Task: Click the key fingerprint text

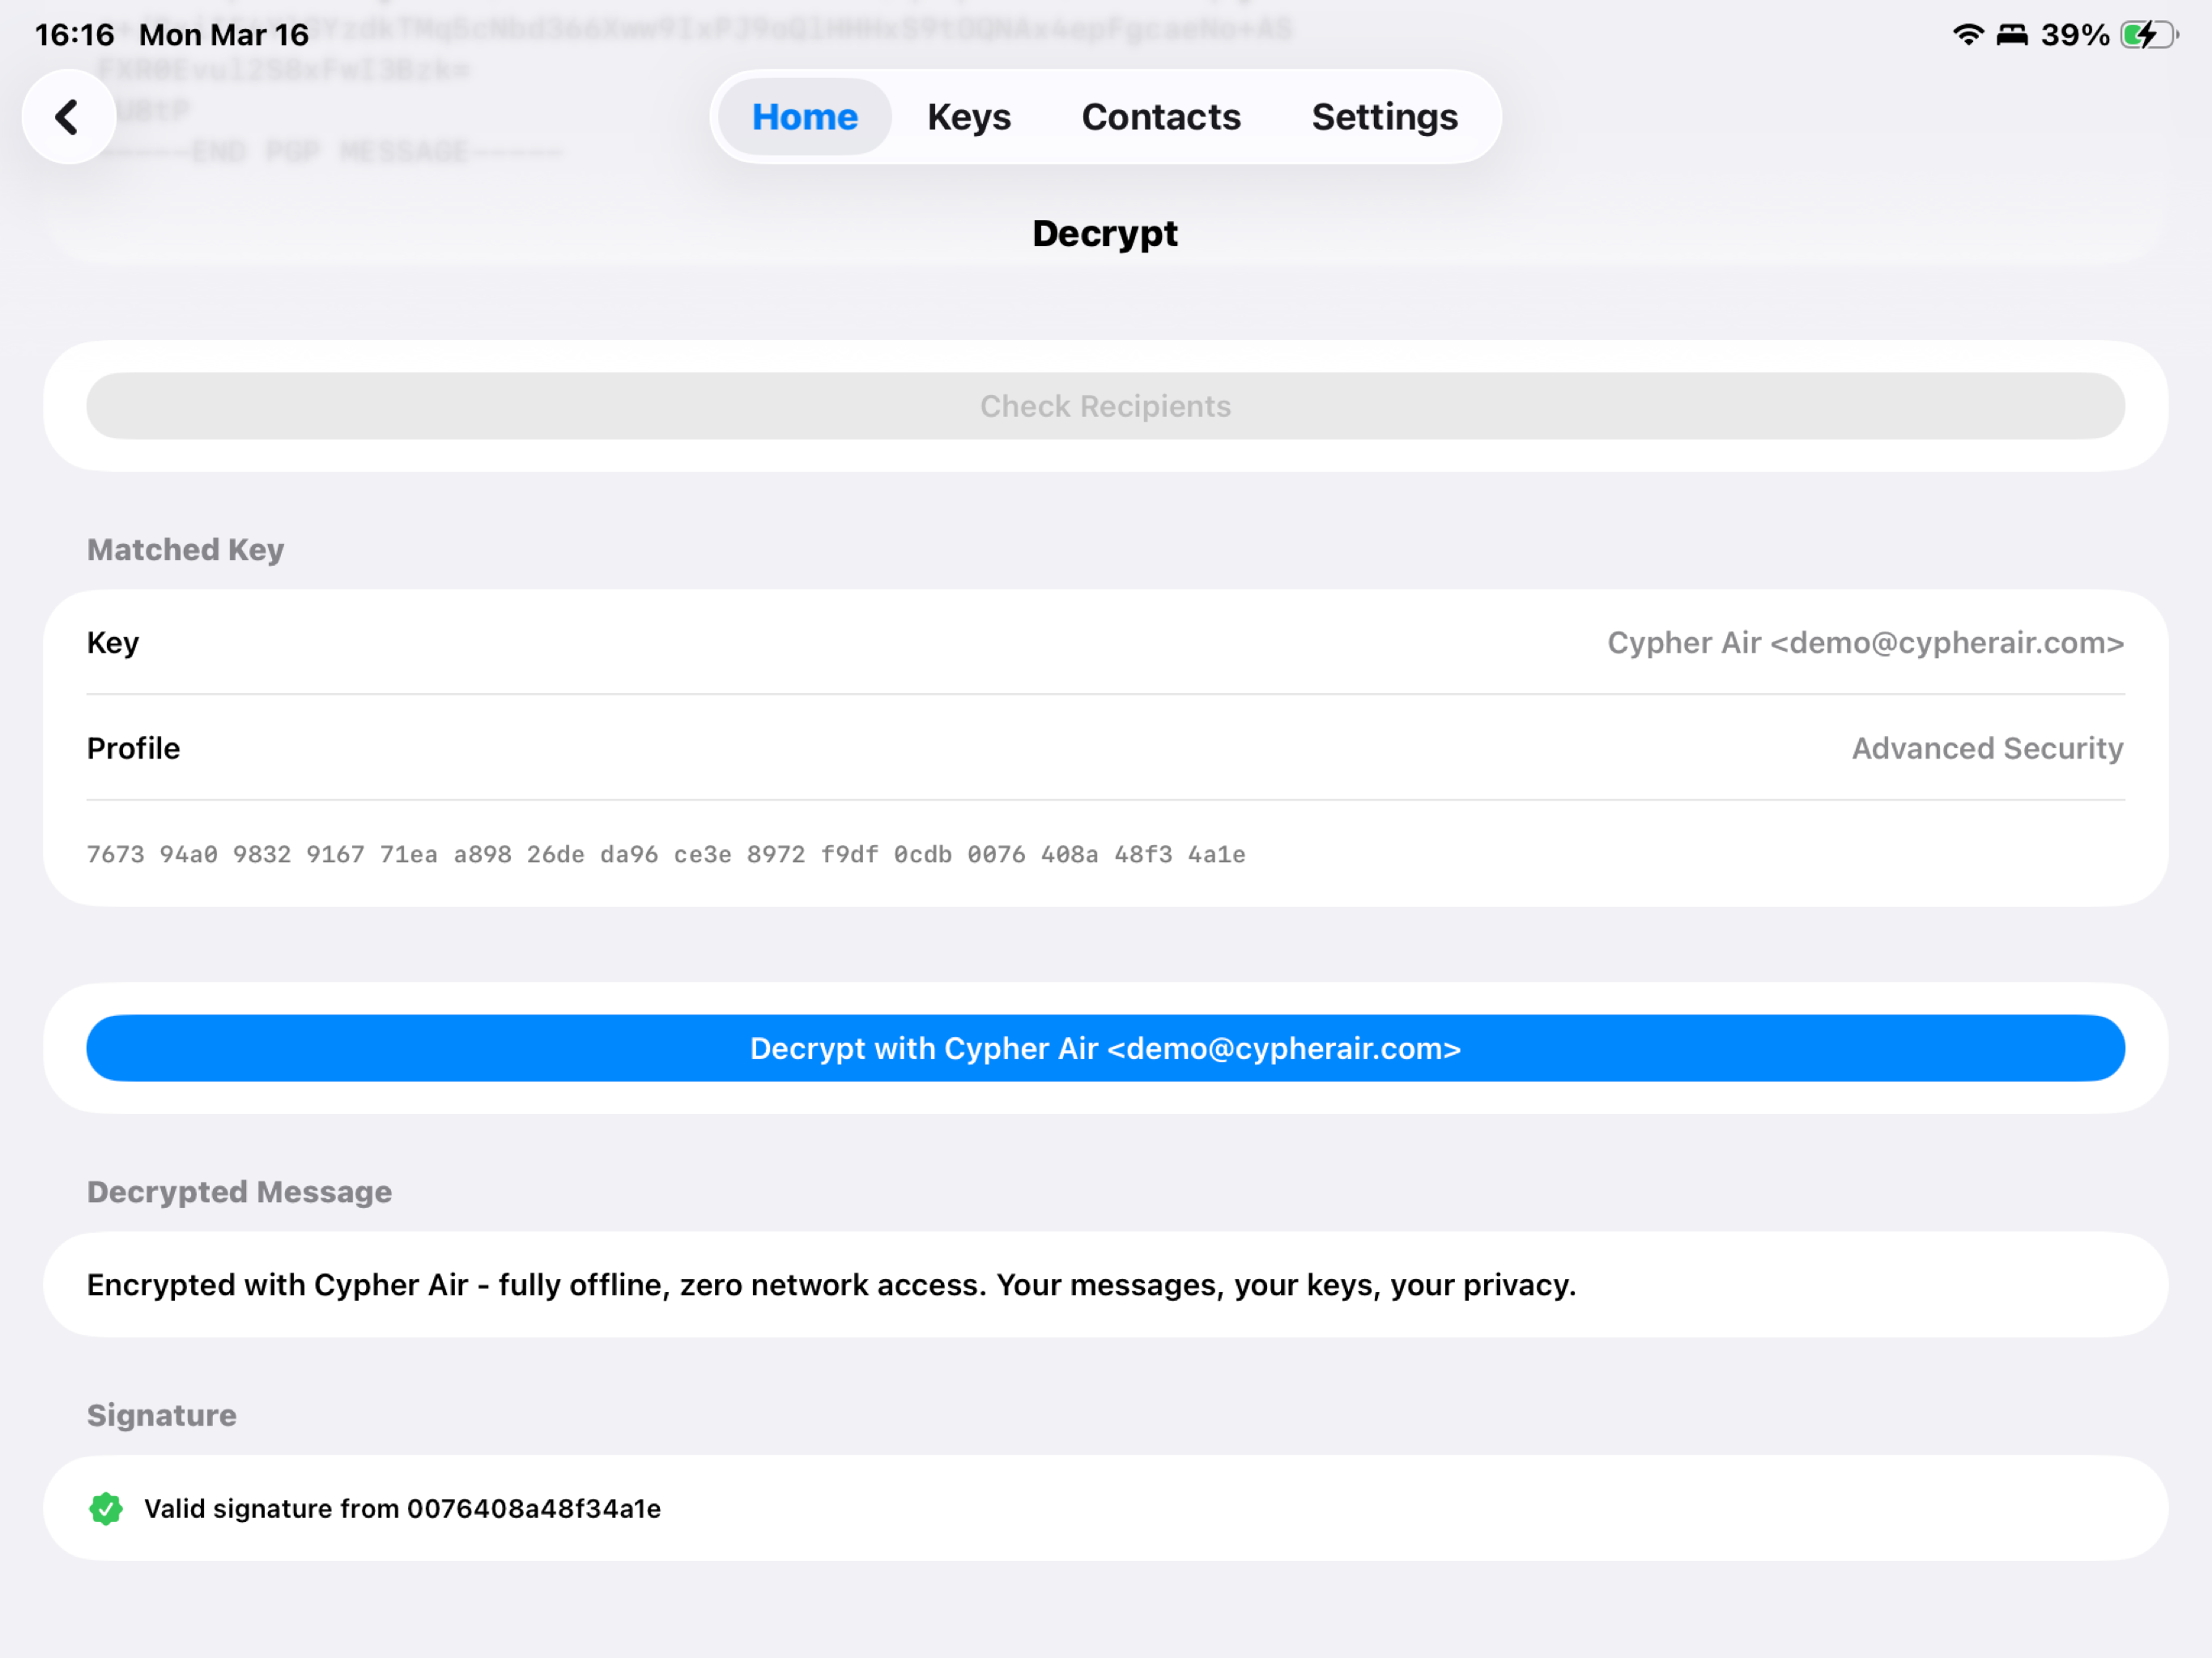Action: click(666, 855)
